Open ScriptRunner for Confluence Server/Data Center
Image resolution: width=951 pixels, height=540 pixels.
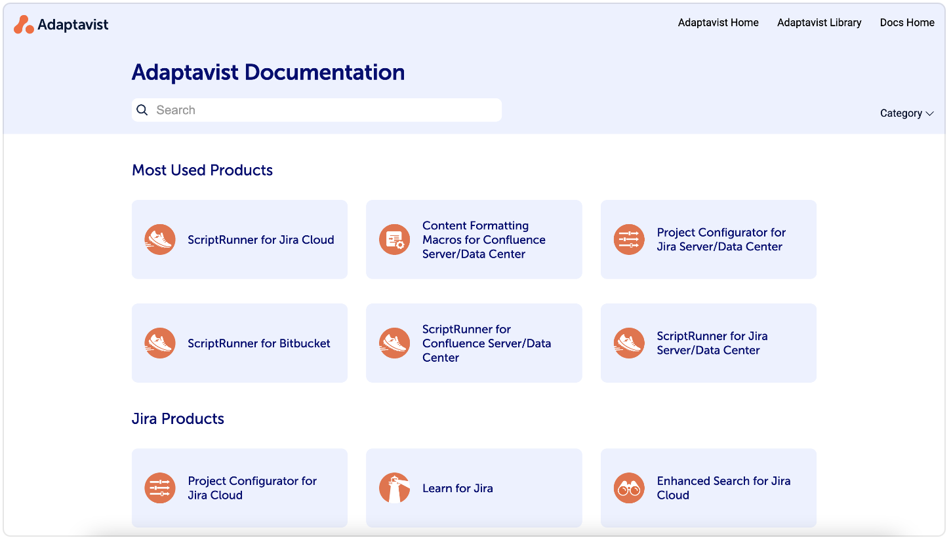coord(474,343)
